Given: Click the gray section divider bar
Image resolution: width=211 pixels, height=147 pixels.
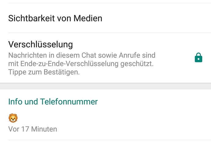Looking at the screenshot, I should (x=105, y=86).
